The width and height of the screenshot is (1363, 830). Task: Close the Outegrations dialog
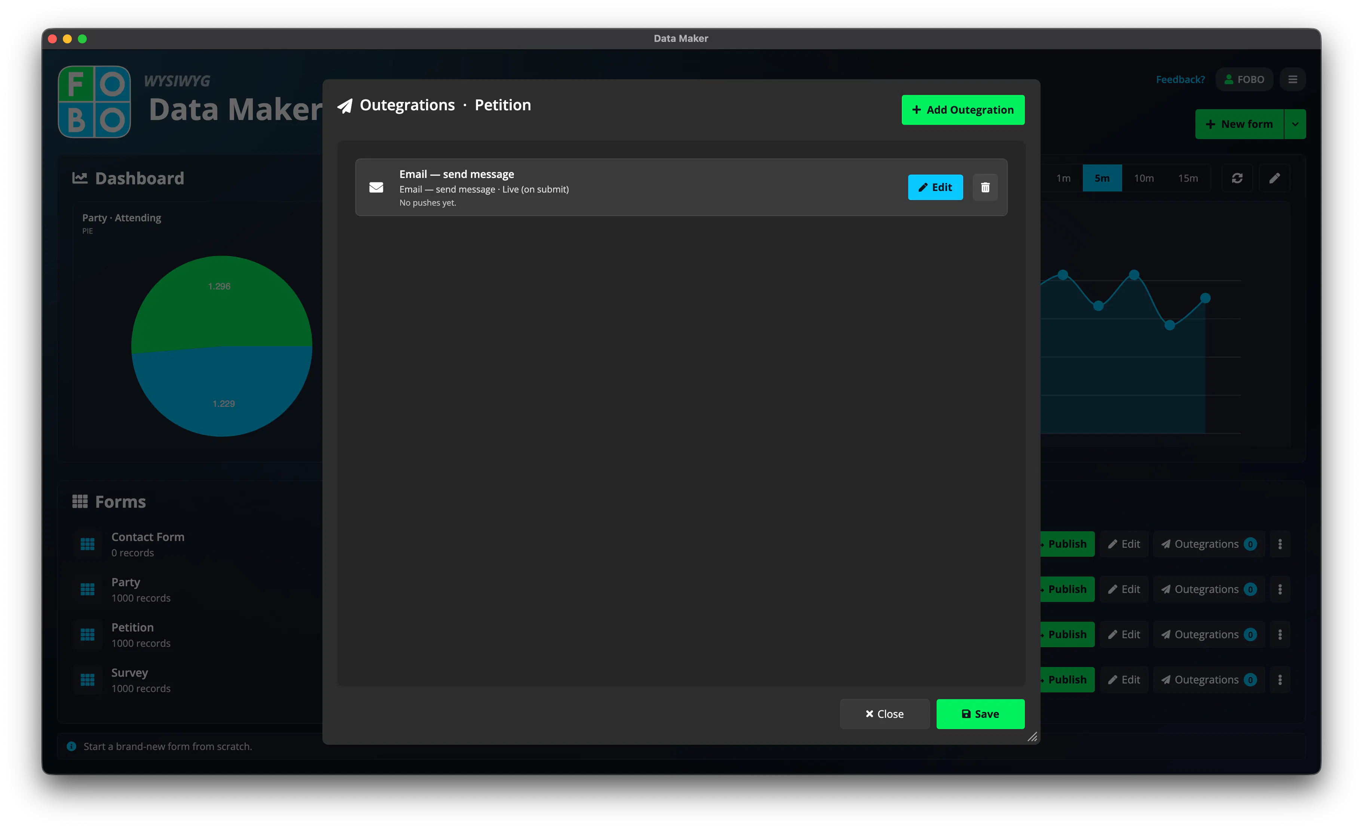[884, 713]
